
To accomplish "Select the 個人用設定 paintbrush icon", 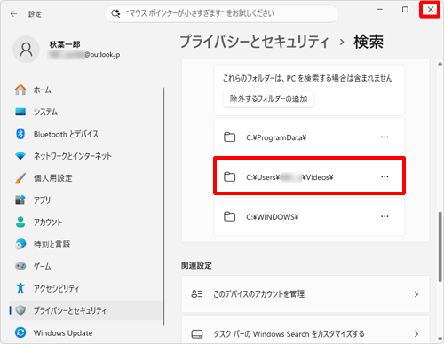I will coord(20,178).
